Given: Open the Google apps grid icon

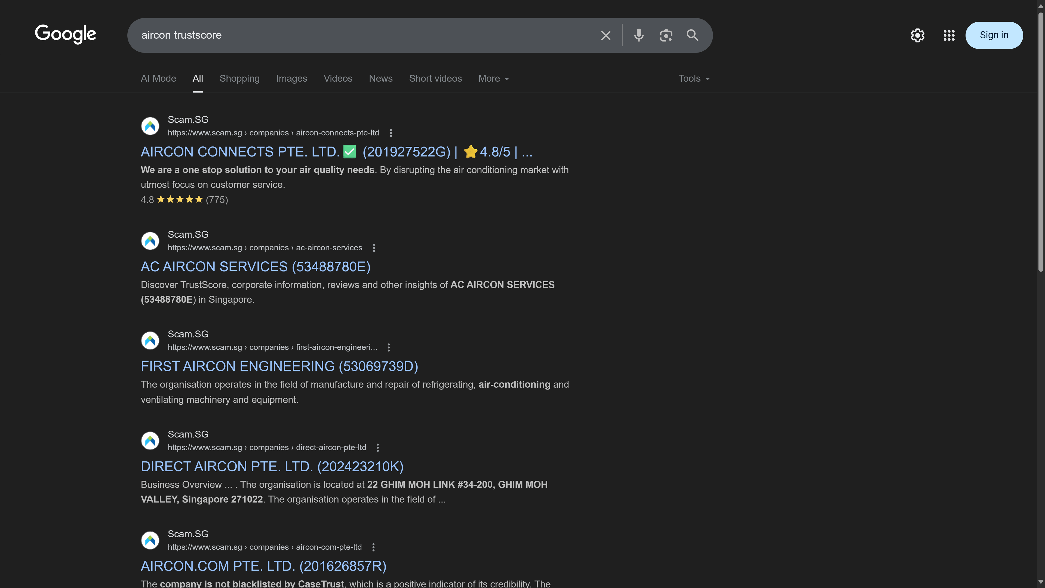Looking at the screenshot, I should (x=949, y=35).
